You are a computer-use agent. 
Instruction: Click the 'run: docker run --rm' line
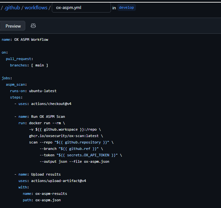(42, 123)
